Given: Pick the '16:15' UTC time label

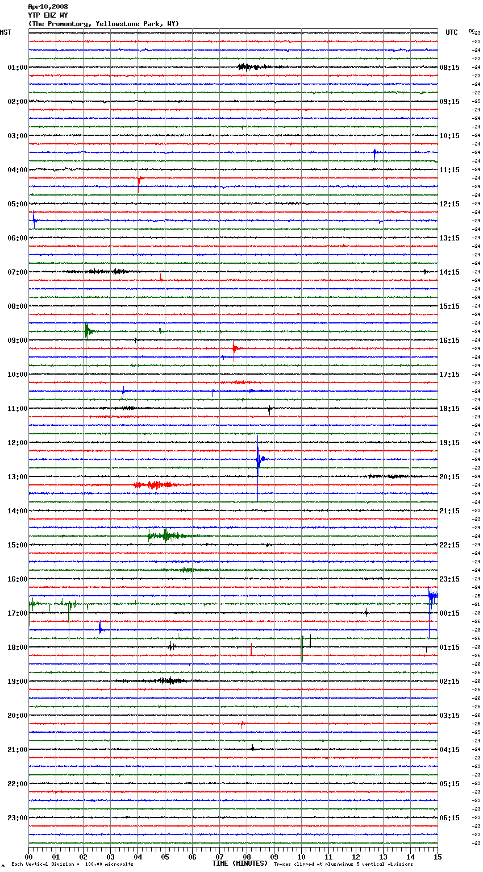Looking at the screenshot, I should pos(449,341).
